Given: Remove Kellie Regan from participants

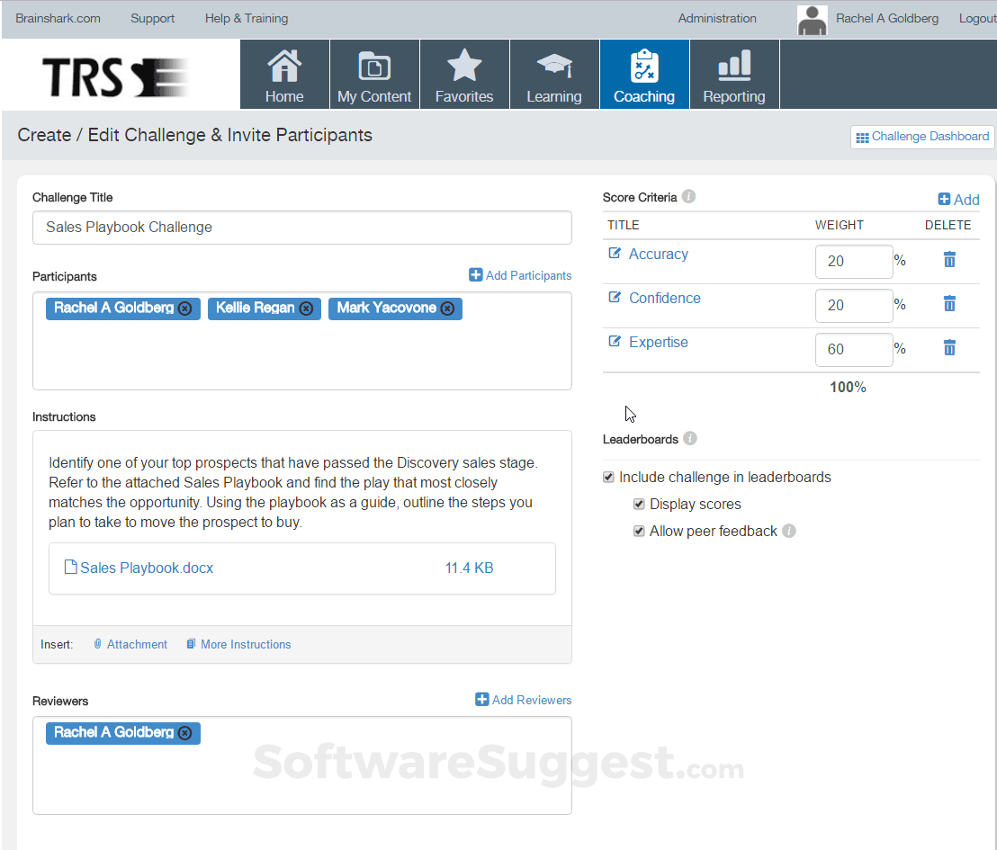Looking at the screenshot, I should pyautogui.click(x=306, y=309).
